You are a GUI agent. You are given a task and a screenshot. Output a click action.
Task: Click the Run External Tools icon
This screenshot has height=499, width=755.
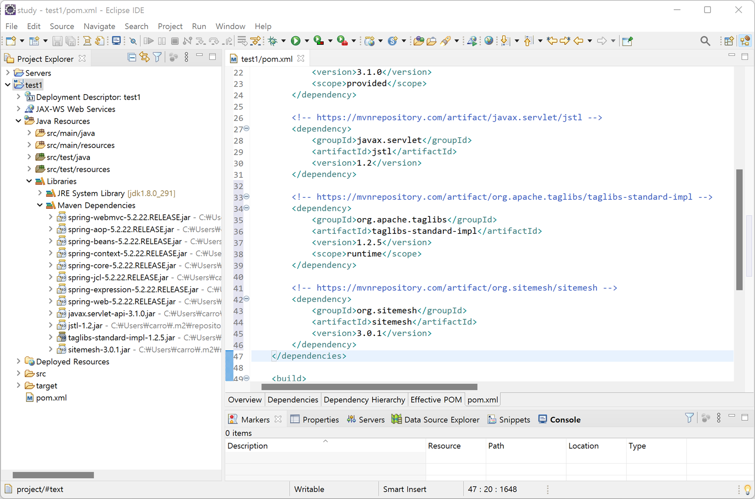pos(342,41)
